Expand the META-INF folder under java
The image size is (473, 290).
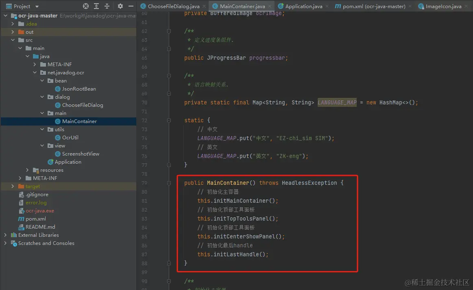click(x=35, y=64)
